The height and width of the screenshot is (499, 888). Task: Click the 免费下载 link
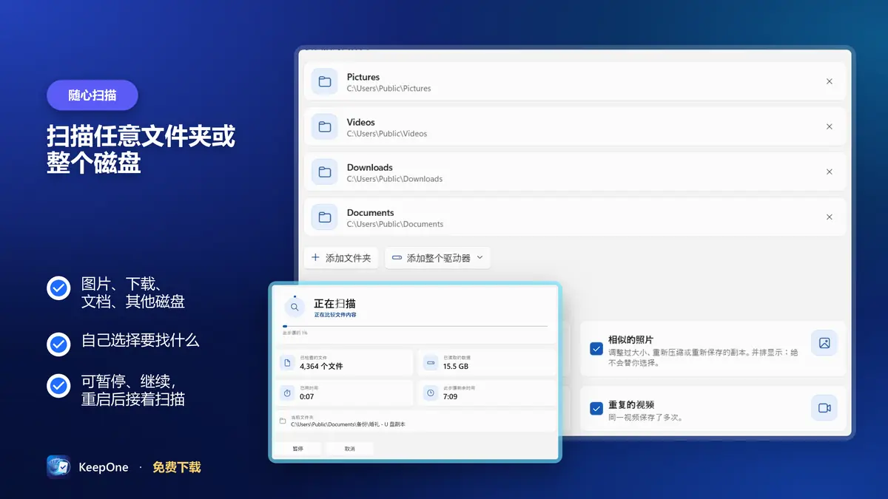pyautogui.click(x=177, y=467)
